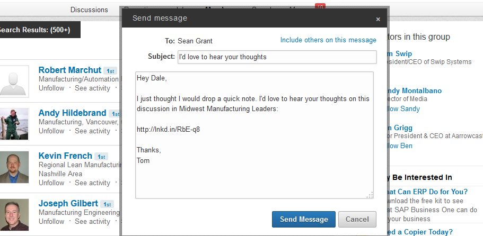Open Andy Hildebrand's profile name
Screen dimensions: 483x236
pos(72,113)
